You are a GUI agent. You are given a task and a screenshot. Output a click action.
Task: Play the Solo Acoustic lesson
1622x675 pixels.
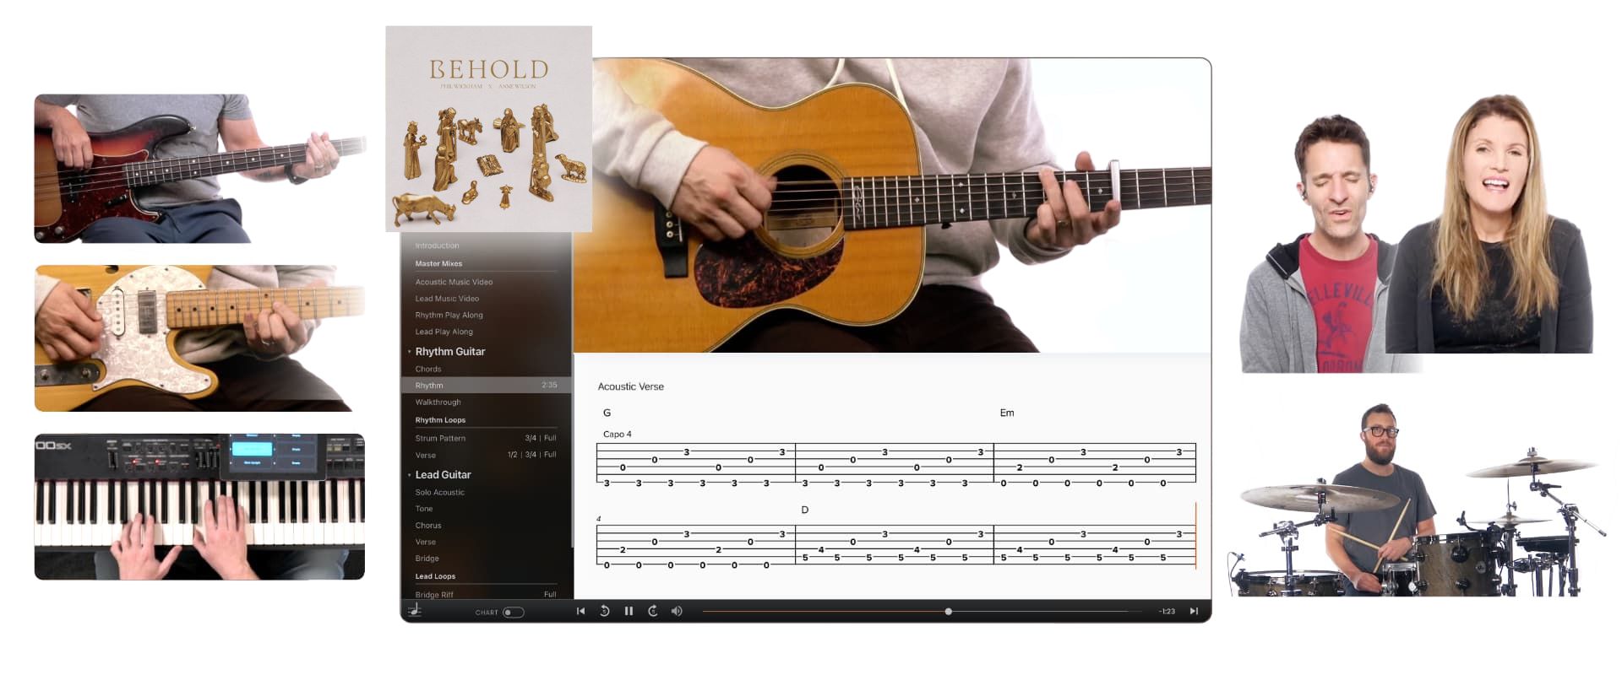439,492
